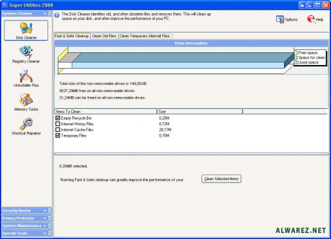
Task: Uncheck the Temporary Files checkbox
Action: [x=58, y=135]
